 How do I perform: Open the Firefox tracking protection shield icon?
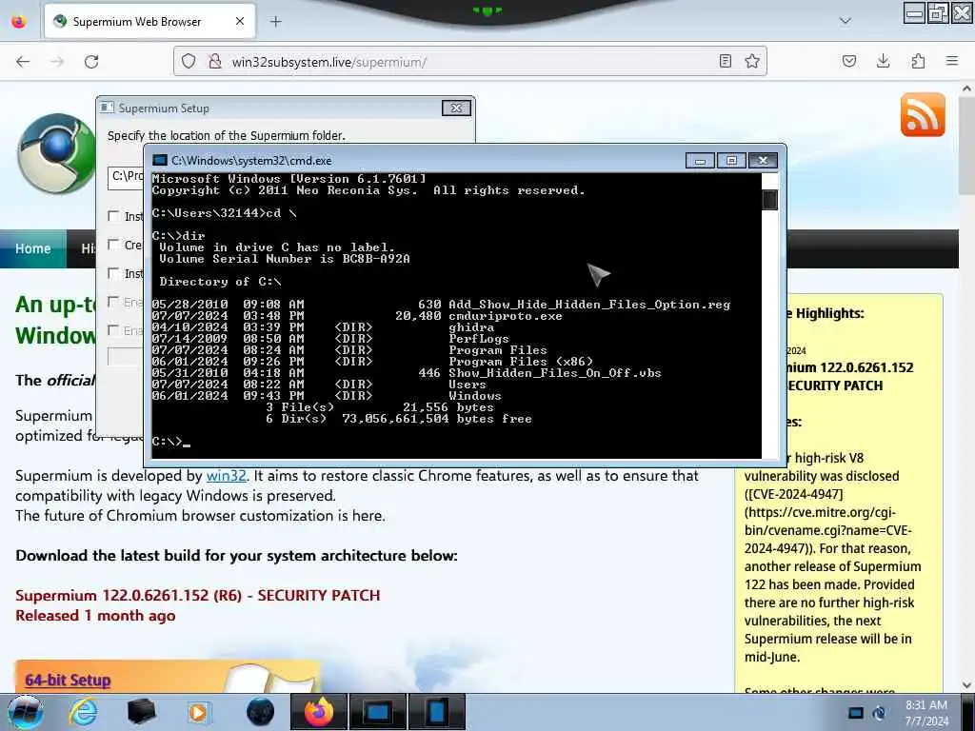pos(189,62)
